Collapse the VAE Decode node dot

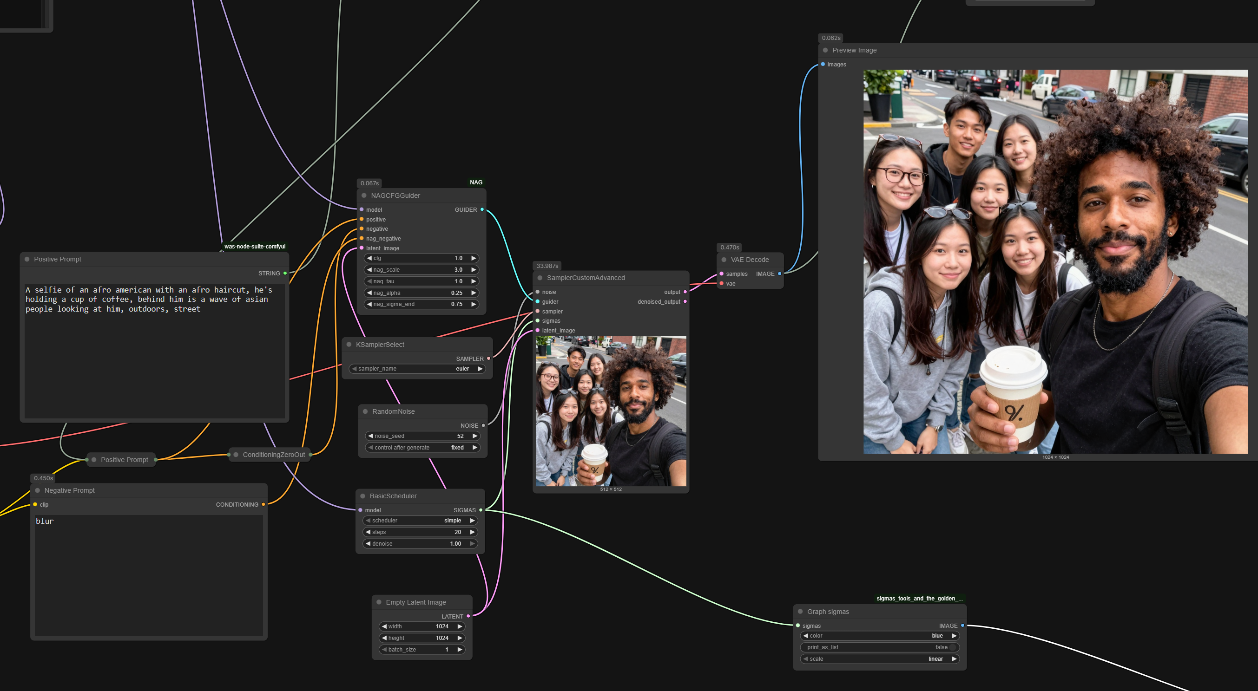point(724,260)
